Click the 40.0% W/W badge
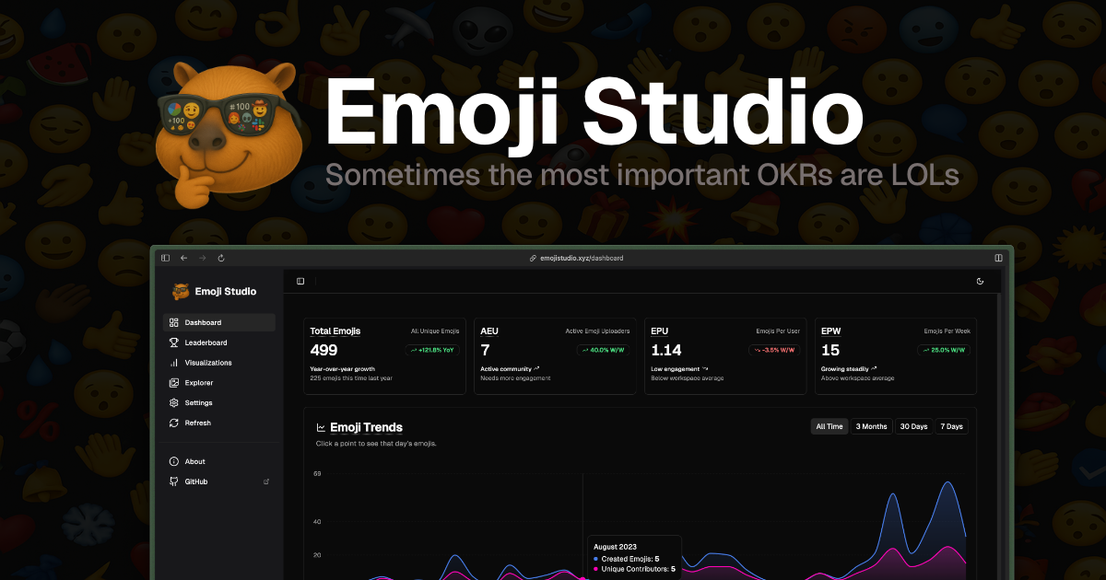This screenshot has width=1106, height=580. [604, 350]
